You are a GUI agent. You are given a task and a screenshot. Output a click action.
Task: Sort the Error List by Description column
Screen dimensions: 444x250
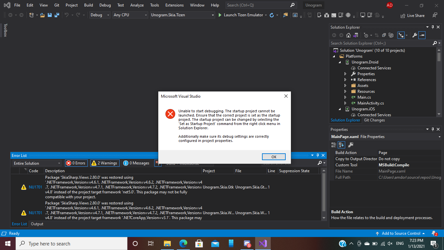(x=123, y=171)
